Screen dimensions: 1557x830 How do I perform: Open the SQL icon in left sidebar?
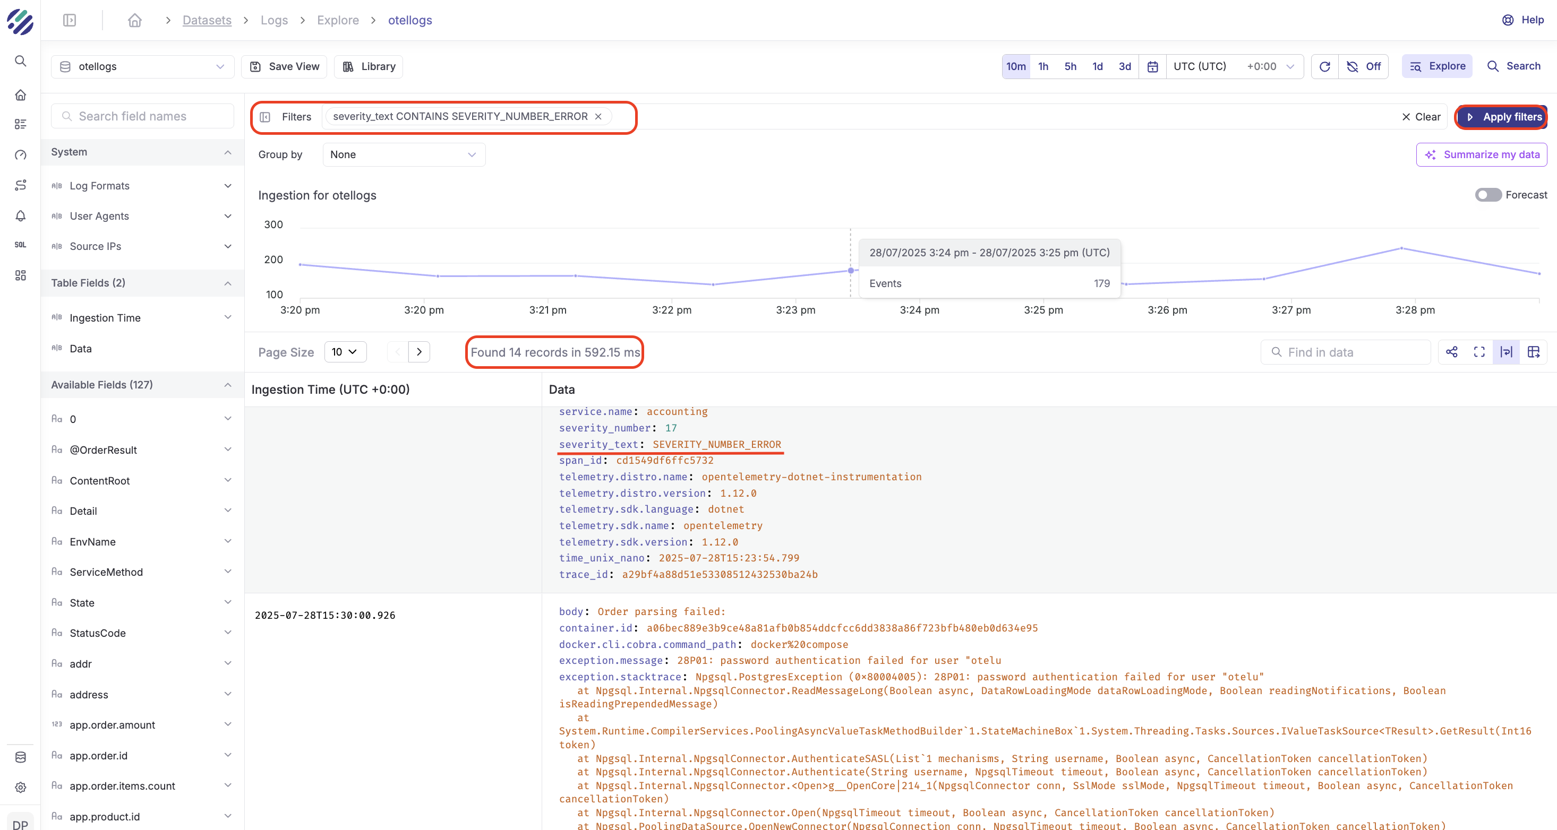(x=21, y=245)
